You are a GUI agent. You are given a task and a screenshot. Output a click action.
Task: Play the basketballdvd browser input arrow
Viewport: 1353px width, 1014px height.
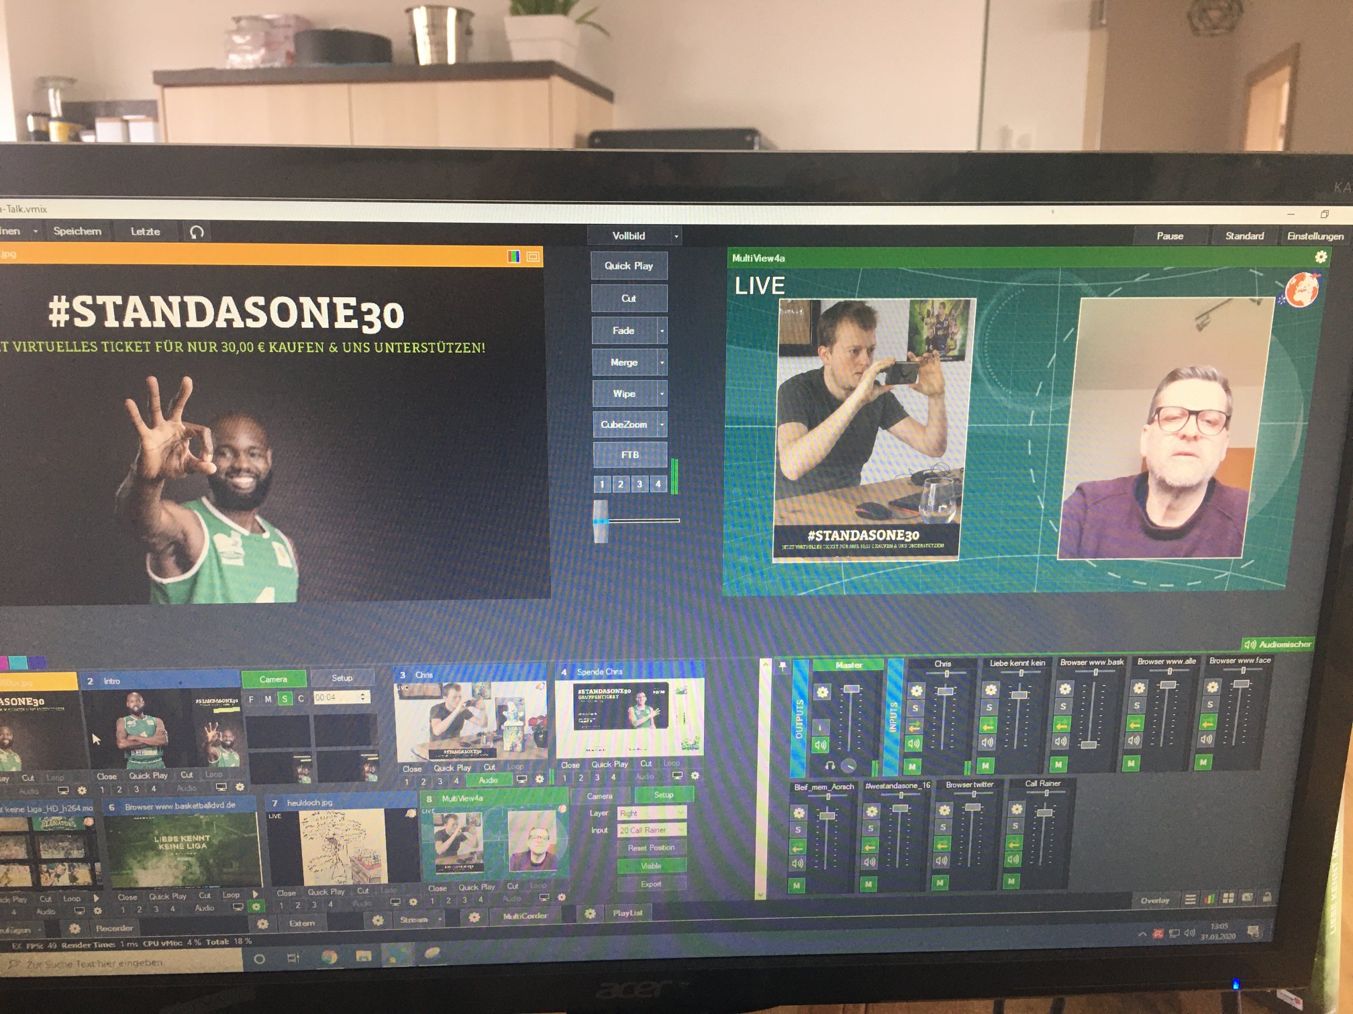click(x=255, y=895)
